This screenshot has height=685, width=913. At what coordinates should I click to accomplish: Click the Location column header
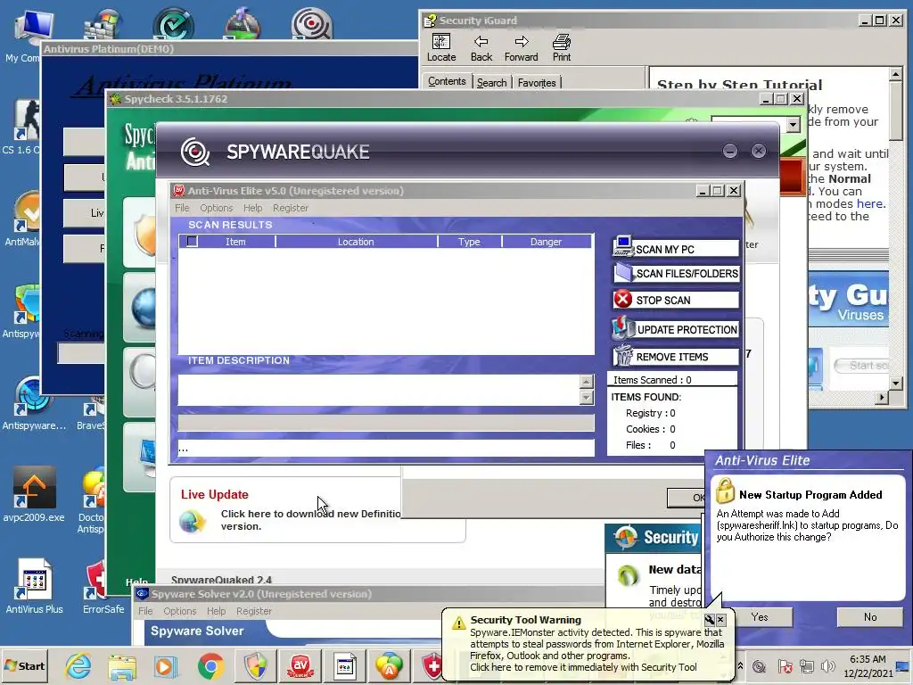click(356, 241)
